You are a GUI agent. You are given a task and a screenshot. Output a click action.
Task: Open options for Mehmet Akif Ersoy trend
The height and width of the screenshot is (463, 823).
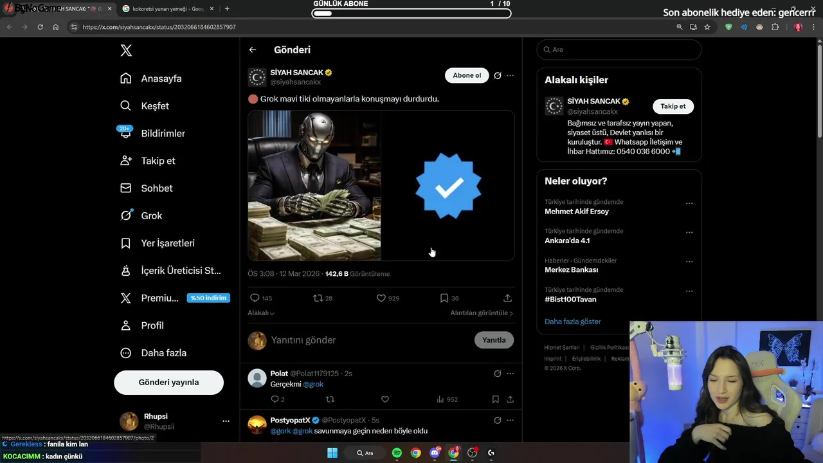point(689,203)
